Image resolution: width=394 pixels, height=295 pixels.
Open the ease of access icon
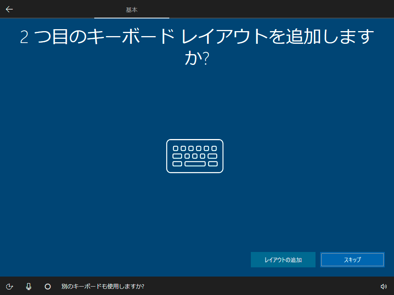(x=10, y=286)
